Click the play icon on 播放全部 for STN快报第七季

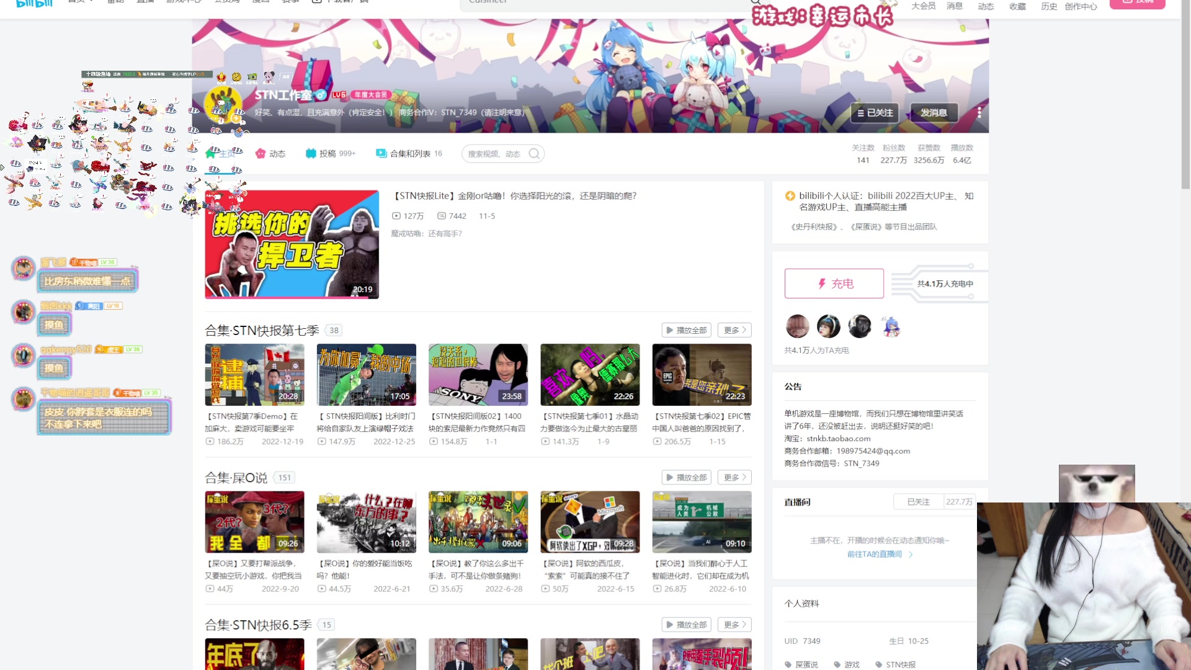coord(669,329)
